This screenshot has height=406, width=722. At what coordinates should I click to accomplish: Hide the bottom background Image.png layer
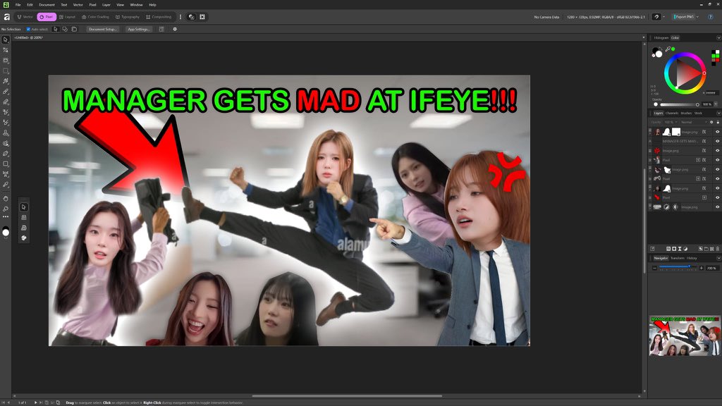click(x=717, y=207)
